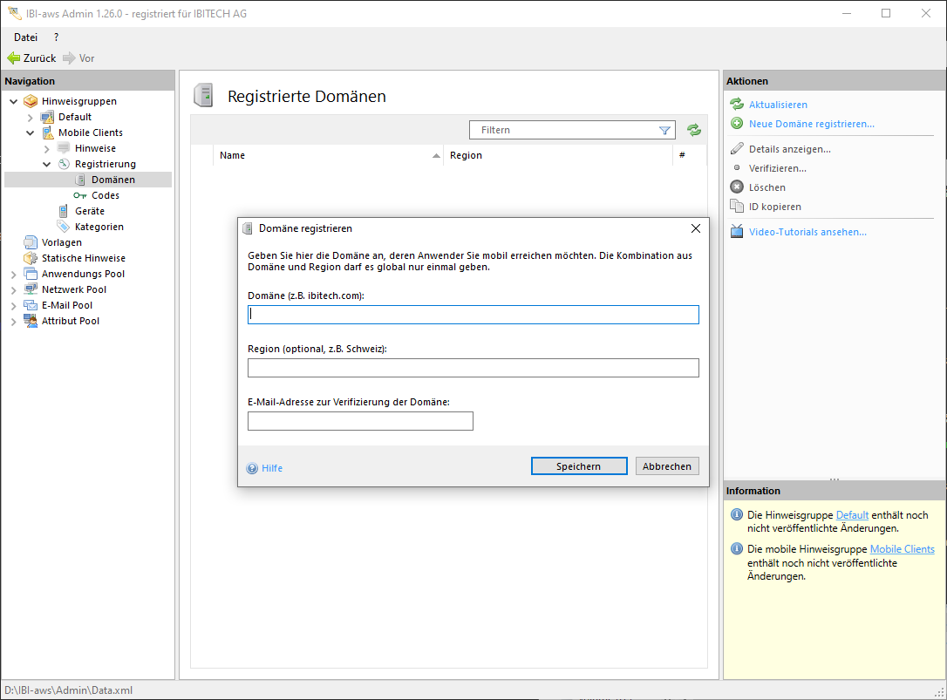
Task: Click the Video-Tutorials ansehen TV icon
Action: (737, 232)
